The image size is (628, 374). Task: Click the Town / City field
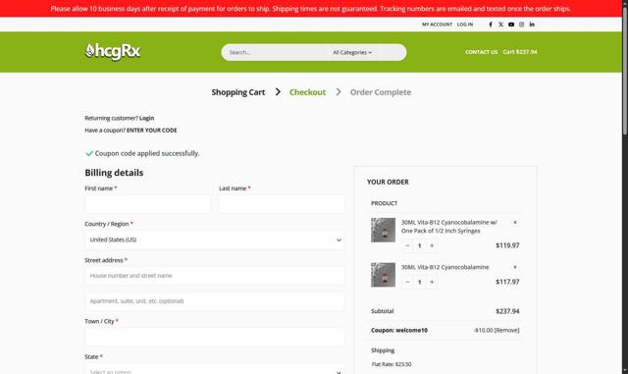click(215, 337)
